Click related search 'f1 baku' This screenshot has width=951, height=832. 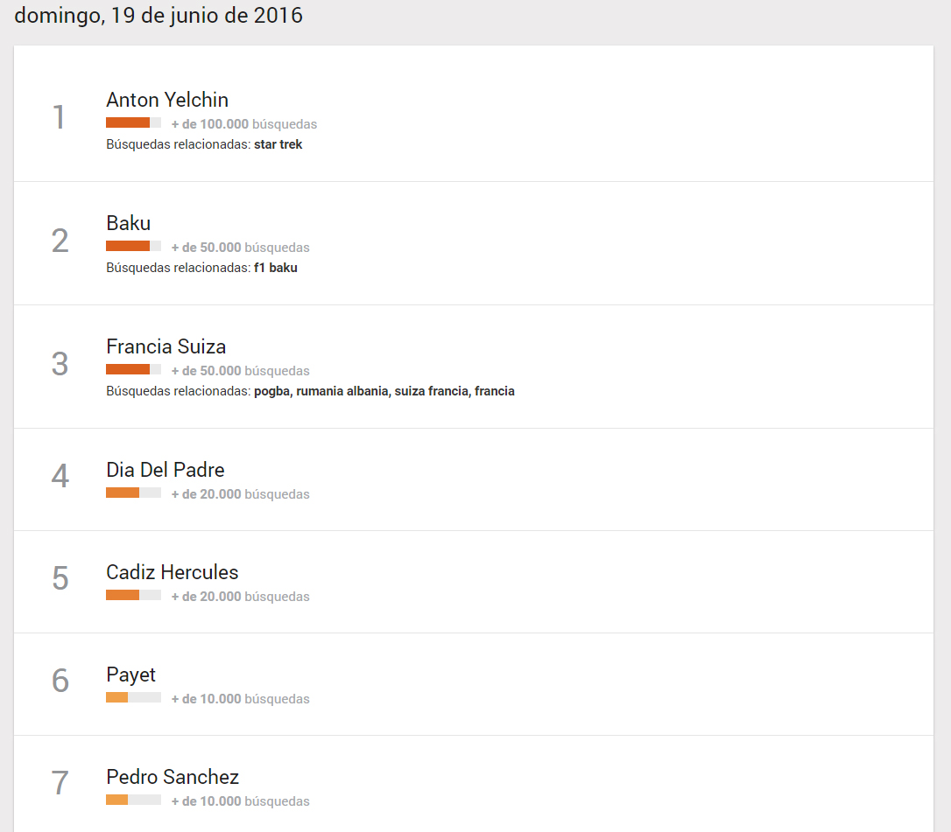tap(275, 268)
